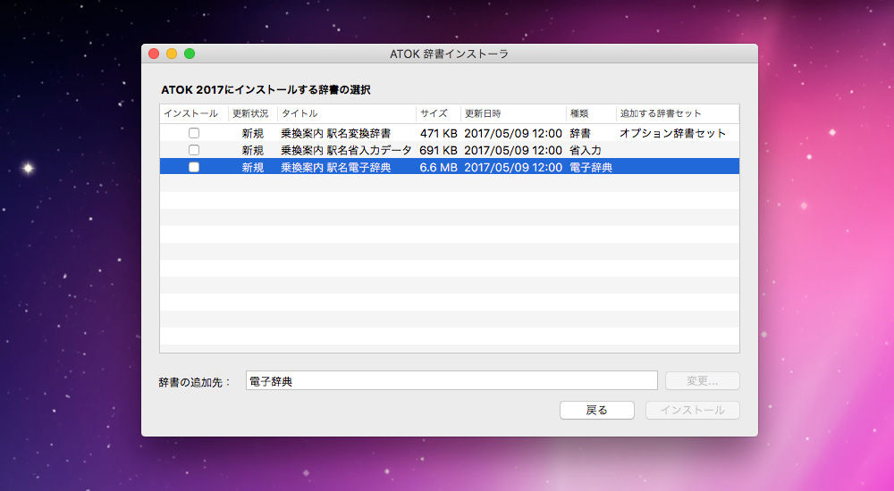Click the 6.6 MB size cell
The height and width of the screenshot is (491, 894).
click(438, 168)
